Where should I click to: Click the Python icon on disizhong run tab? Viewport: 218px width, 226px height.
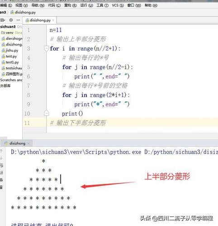tap(6, 143)
